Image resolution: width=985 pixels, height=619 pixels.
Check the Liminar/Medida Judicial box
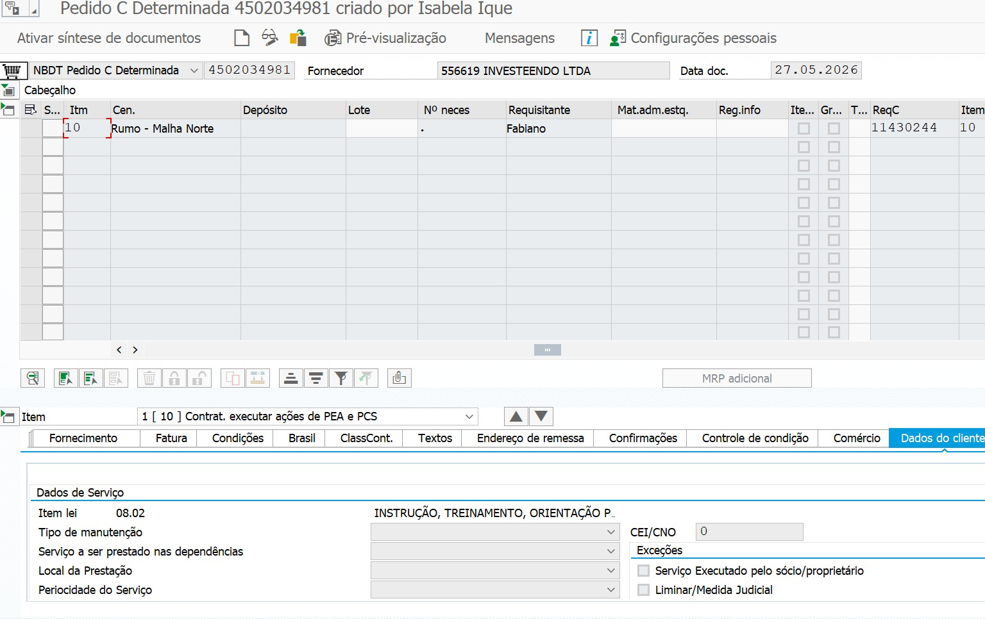(644, 590)
